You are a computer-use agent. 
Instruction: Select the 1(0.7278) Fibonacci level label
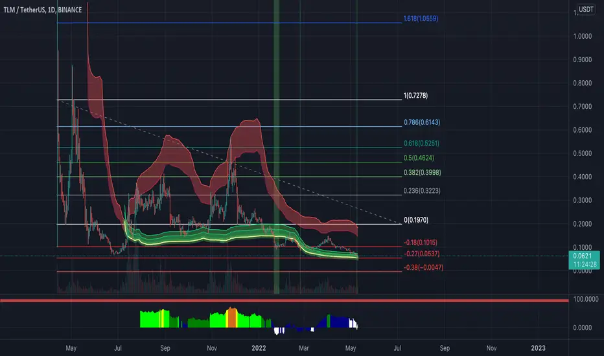click(415, 95)
